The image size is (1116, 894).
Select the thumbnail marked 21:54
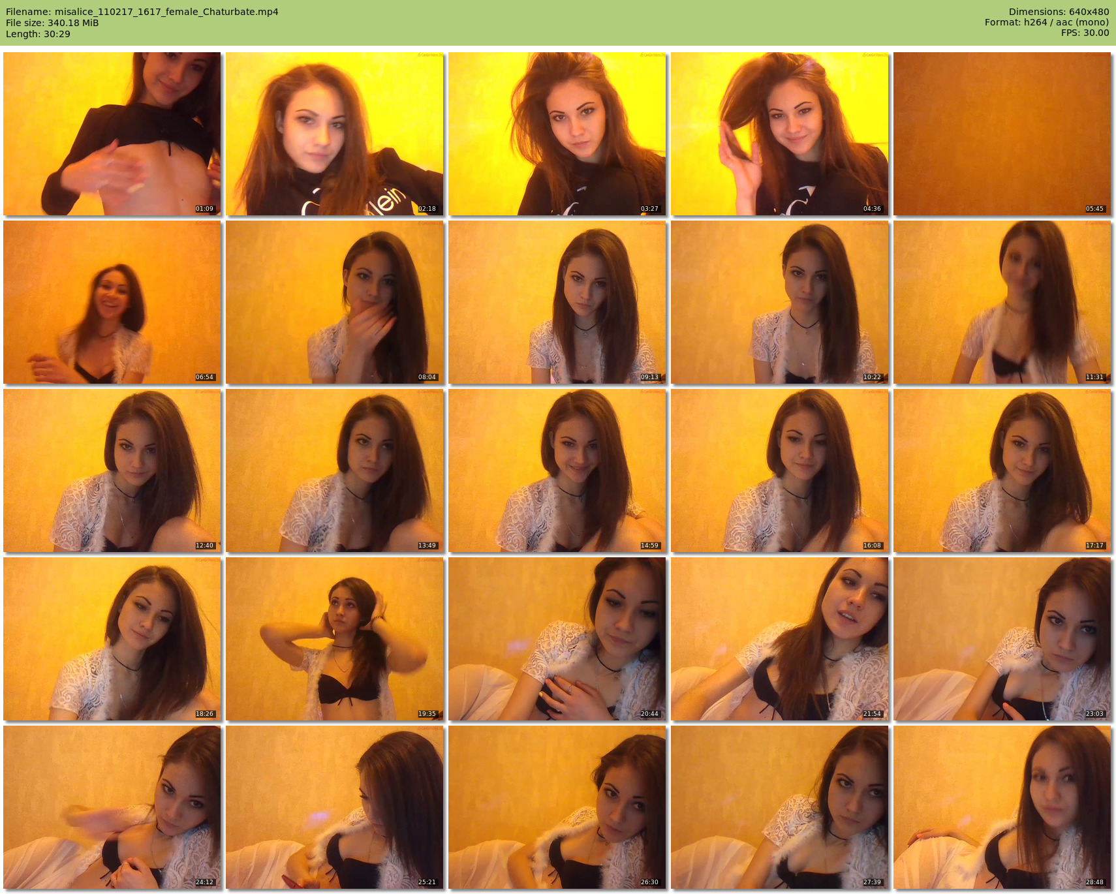(x=780, y=639)
